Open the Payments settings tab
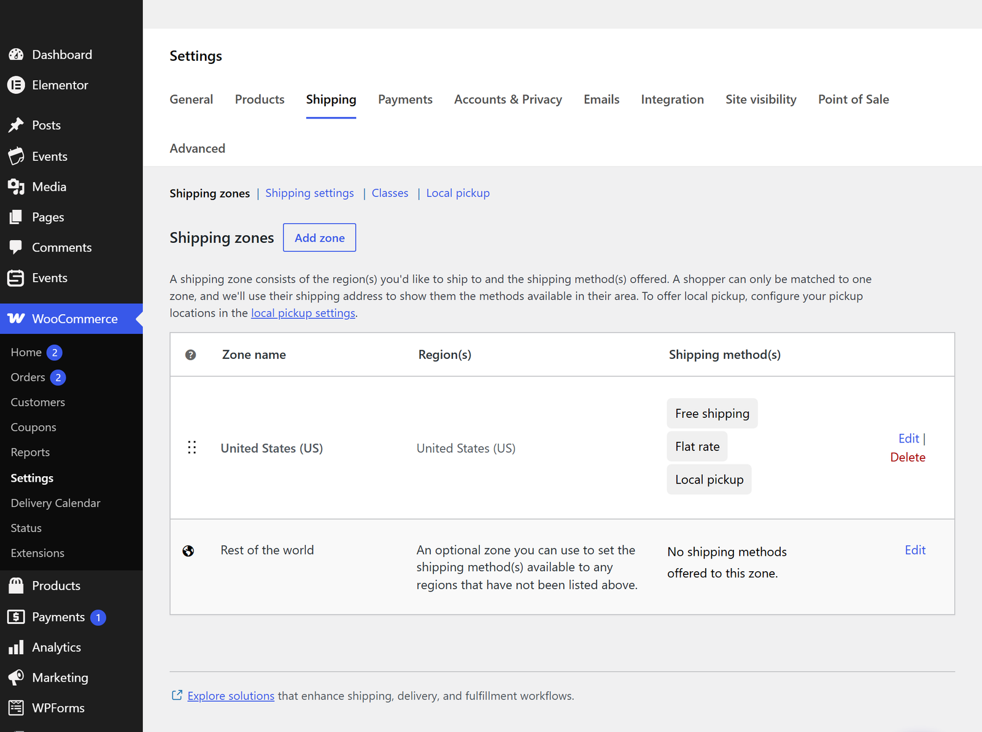Viewport: 982px width, 732px height. (x=405, y=99)
